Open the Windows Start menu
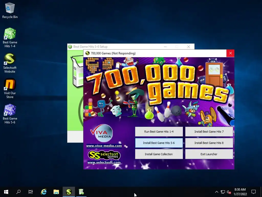The image size is (262, 197). click(6, 192)
